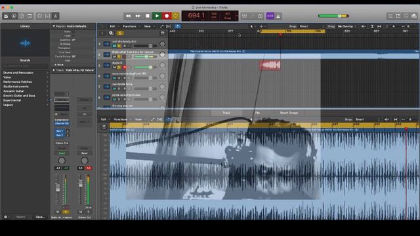Viewport: 420px width, 236px height.
Task: Switch to the Smart Tempo tab
Action: (x=289, y=113)
